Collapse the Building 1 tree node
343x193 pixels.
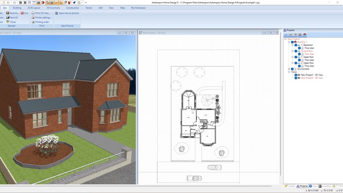pos(289,42)
